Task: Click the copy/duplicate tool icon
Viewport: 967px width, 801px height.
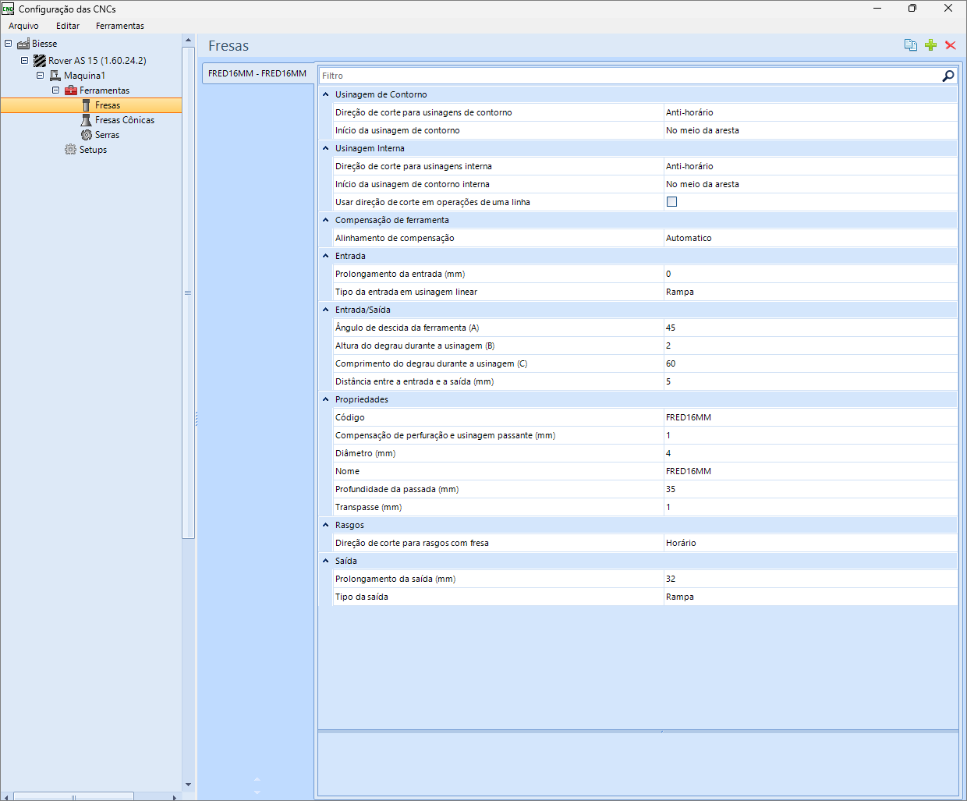Action: [910, 45]
